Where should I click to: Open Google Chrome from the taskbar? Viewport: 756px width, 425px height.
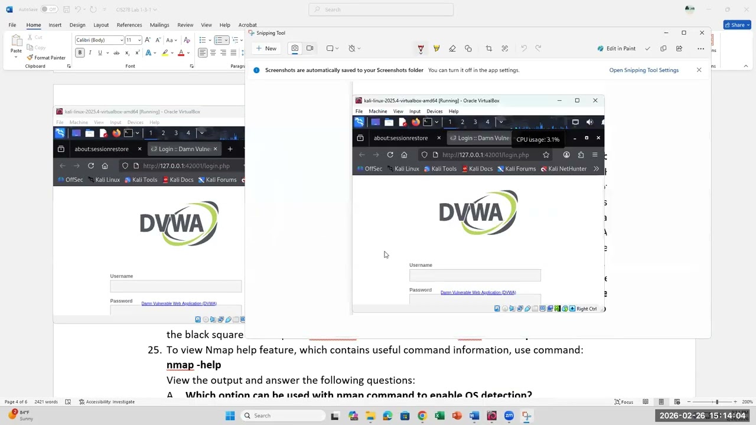[422, 416]
